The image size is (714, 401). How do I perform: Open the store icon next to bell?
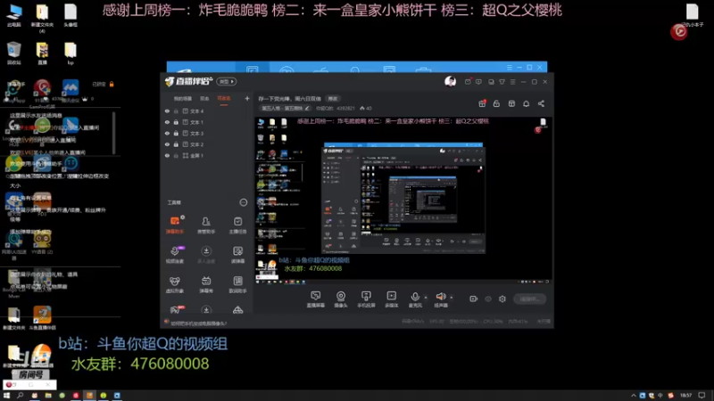pyautogui.click(x=511, y=103)
